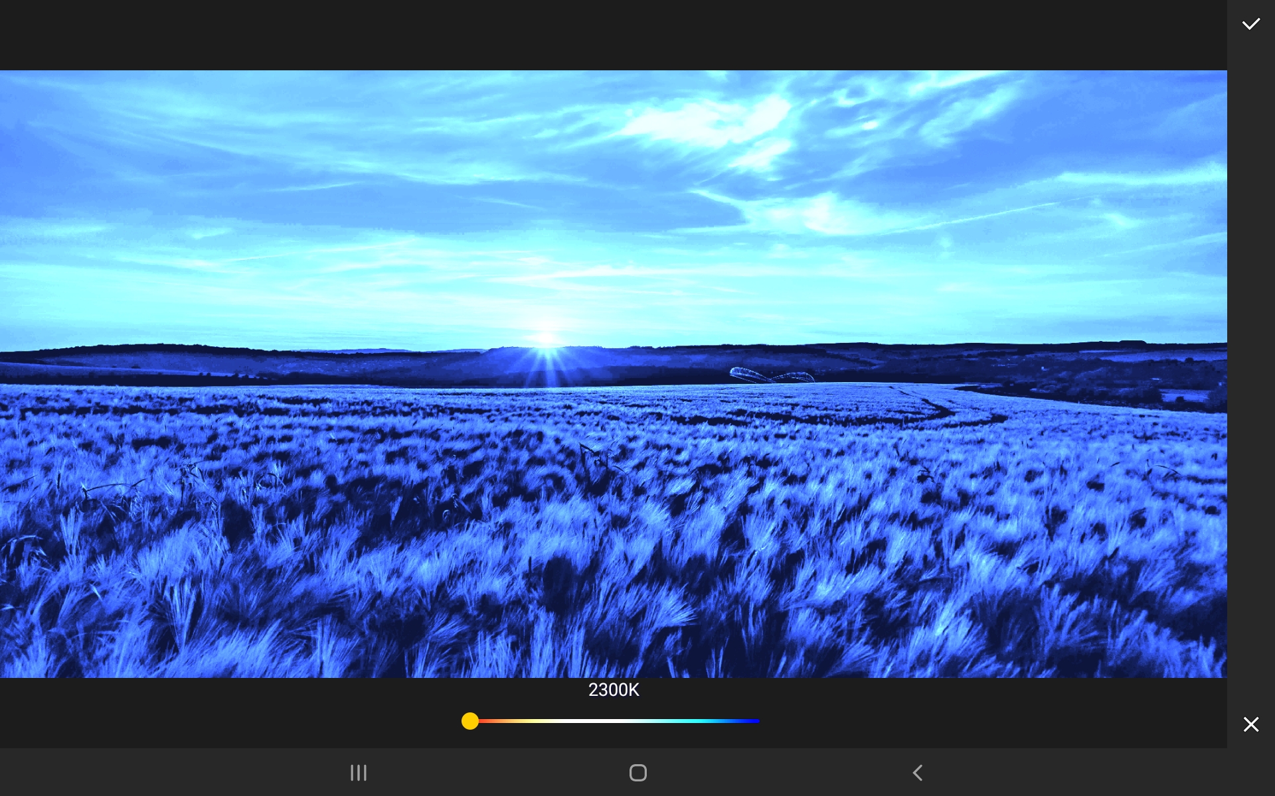Image resolution: width=1275 pixels, height=796 pixels.
Task: Tap the Android back arrow
Action: pyautogui.click(x=918, y=773)
